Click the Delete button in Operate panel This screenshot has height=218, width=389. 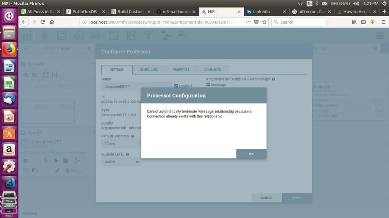click(x=74, y=171)
